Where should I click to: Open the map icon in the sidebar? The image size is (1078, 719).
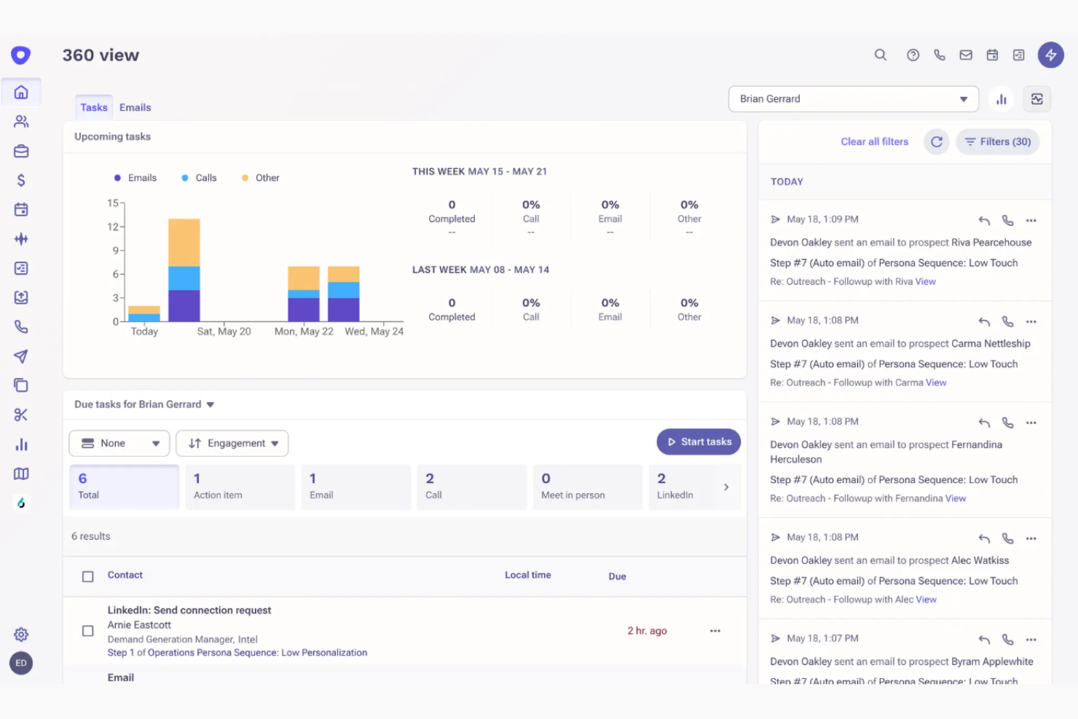coord(21,474)
